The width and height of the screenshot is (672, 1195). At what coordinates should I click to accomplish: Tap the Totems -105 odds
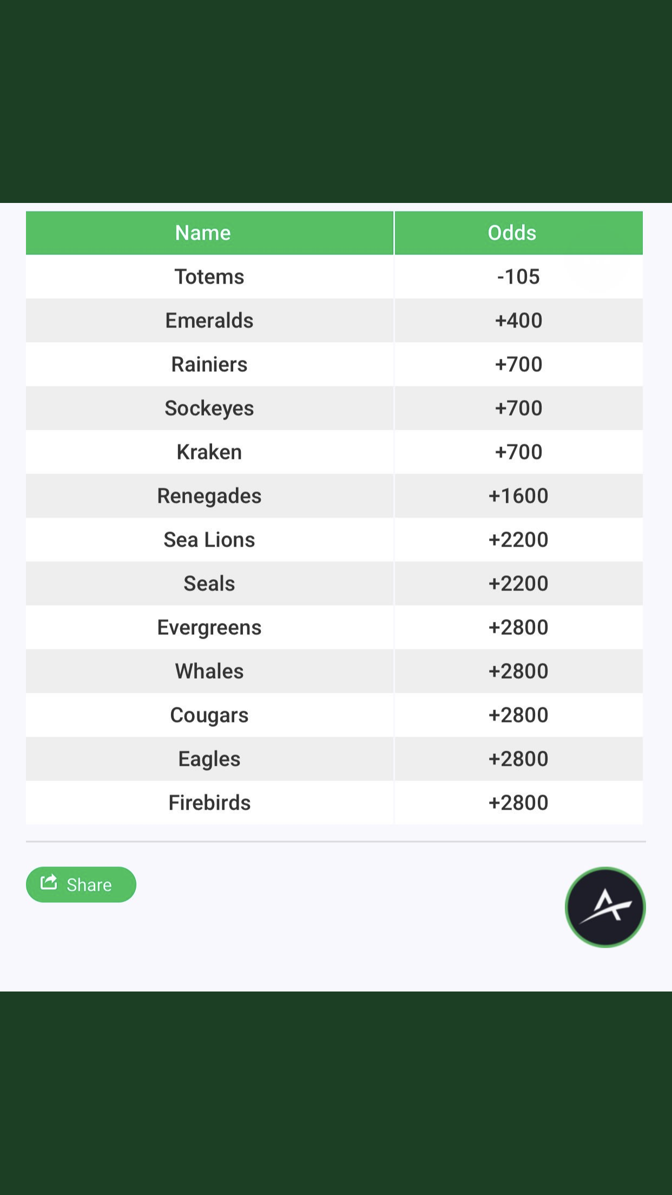point(518,277)
